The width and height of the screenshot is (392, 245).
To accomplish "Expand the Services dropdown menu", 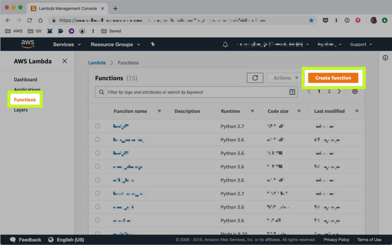I will [67, 44].
